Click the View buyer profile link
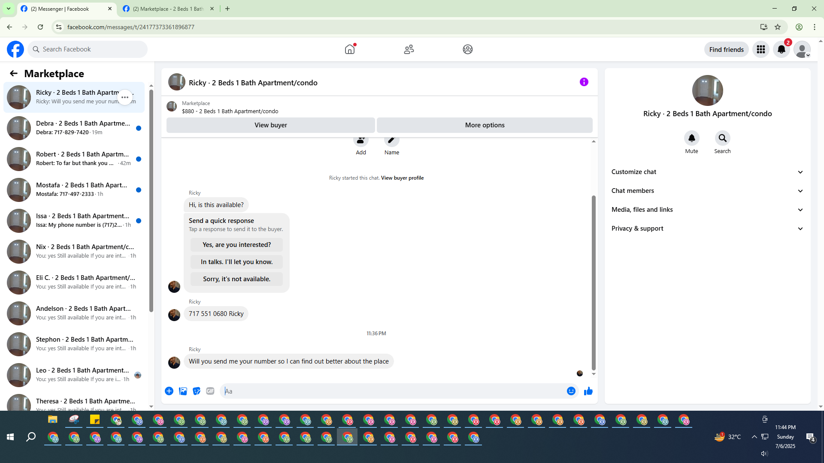 pos(402,178)
